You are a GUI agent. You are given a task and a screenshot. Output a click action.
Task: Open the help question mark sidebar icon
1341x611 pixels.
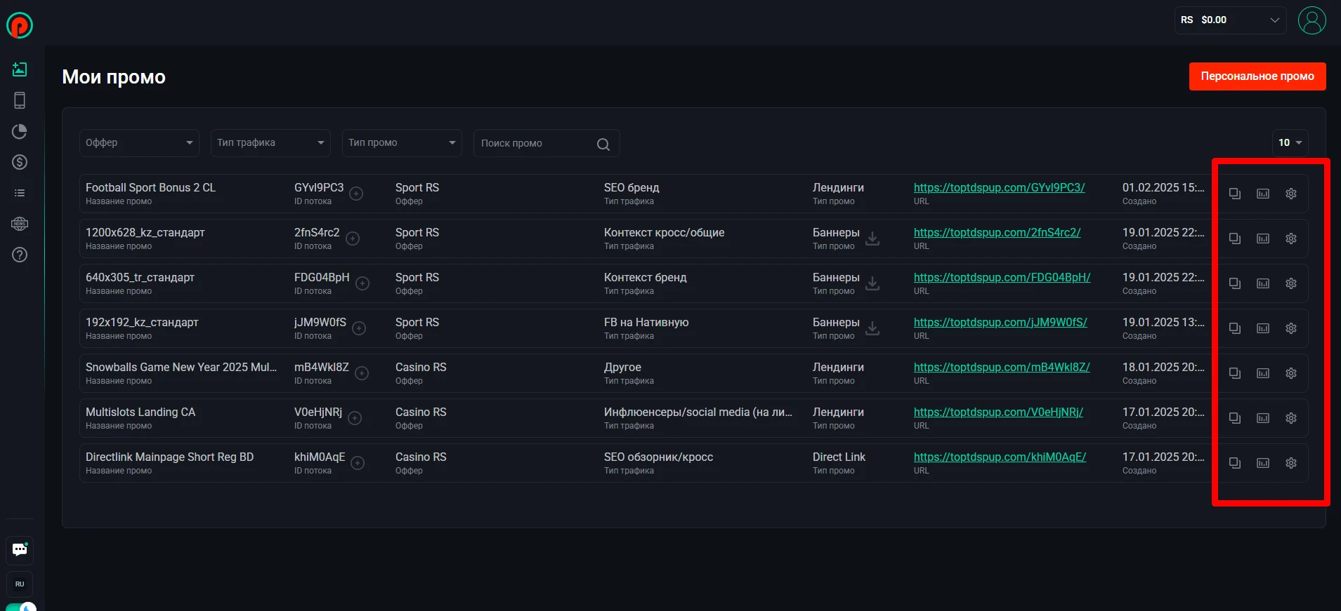coord(20,255)
